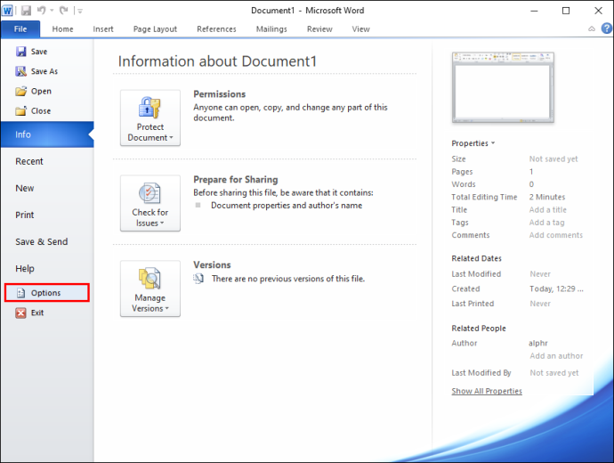The width and height of the screenshot is (614, 463).
Task: Click the lock and key Protect Document icon
Action: click(x=149, y=108)
